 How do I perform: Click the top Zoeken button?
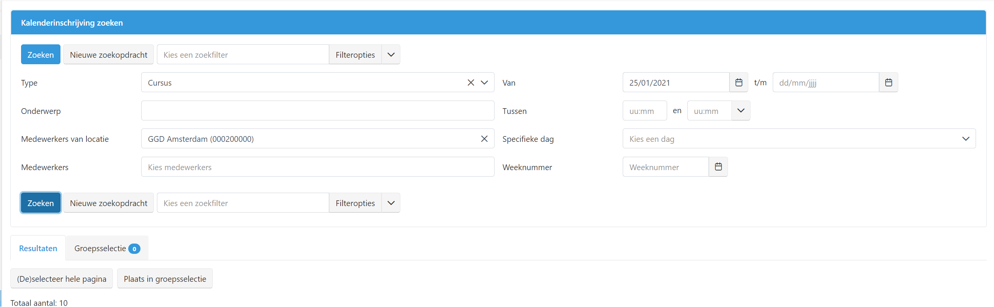point(41,55)
